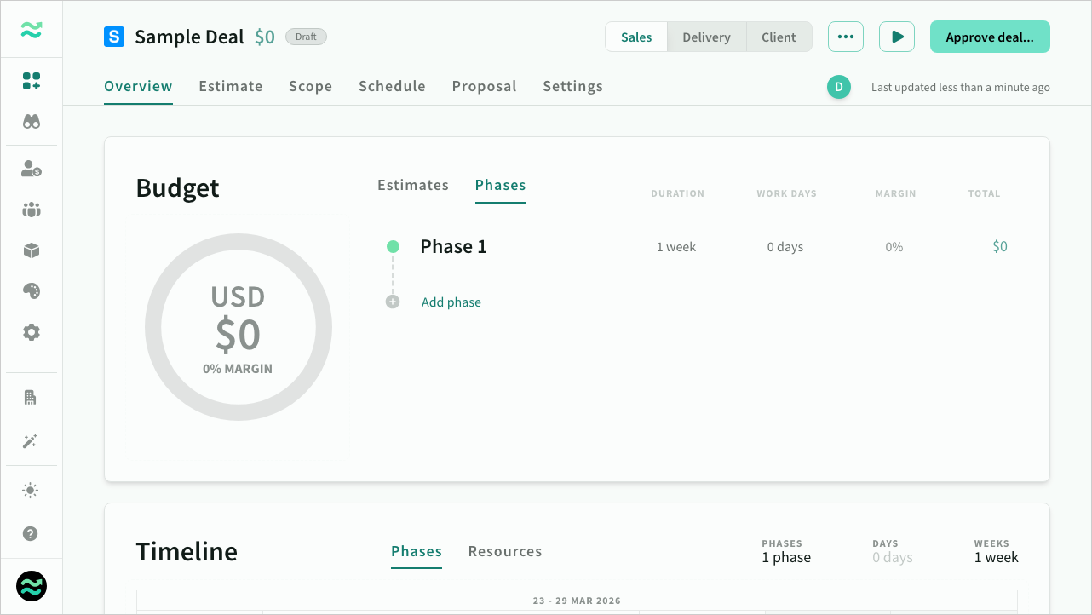Open the Approve deal... menu
The image size is (1092, 615).
coord(989,37)
